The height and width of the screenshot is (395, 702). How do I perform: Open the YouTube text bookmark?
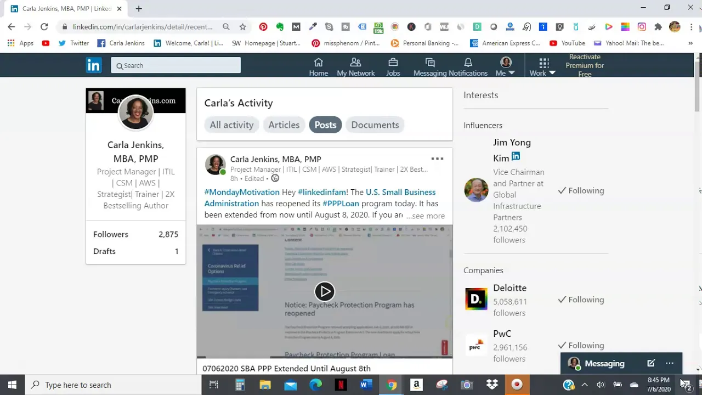pyautogui.click(x=567, y=43)
